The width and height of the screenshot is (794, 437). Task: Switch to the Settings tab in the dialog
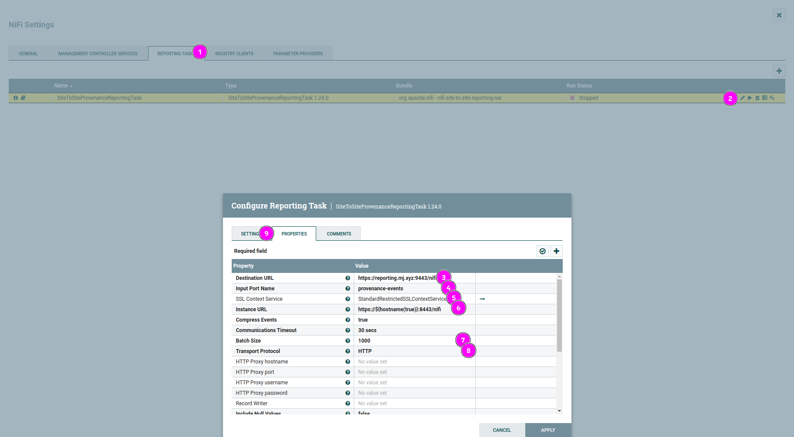click(x=252, y=234)
